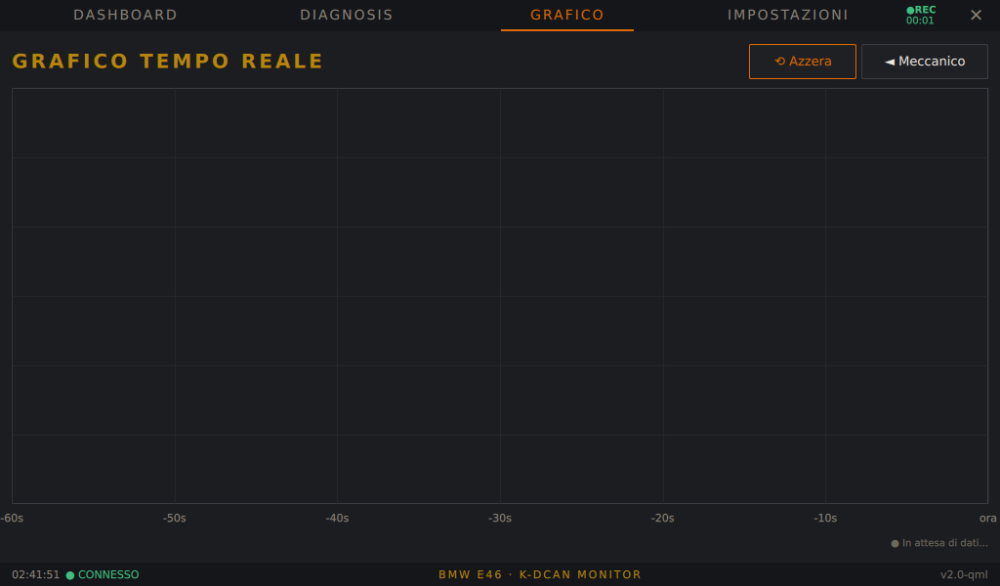Viewport: 1000px width, 586px height.
Task: Click the green REC recording indicator
Action: point(921,15)
